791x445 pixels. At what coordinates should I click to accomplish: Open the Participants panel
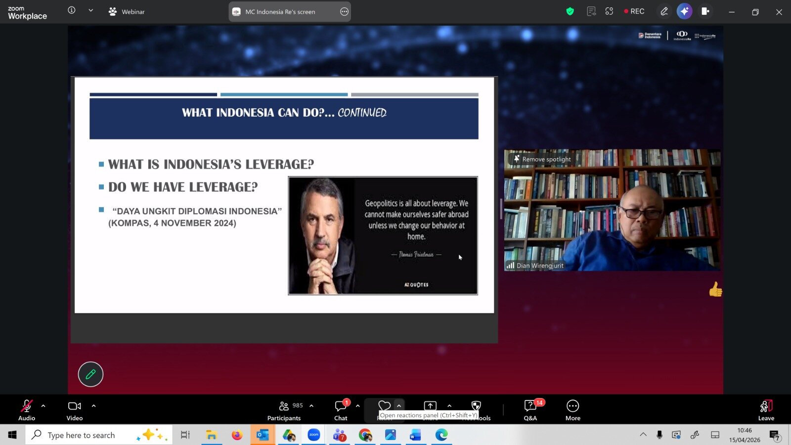click(x=284, y=410)
